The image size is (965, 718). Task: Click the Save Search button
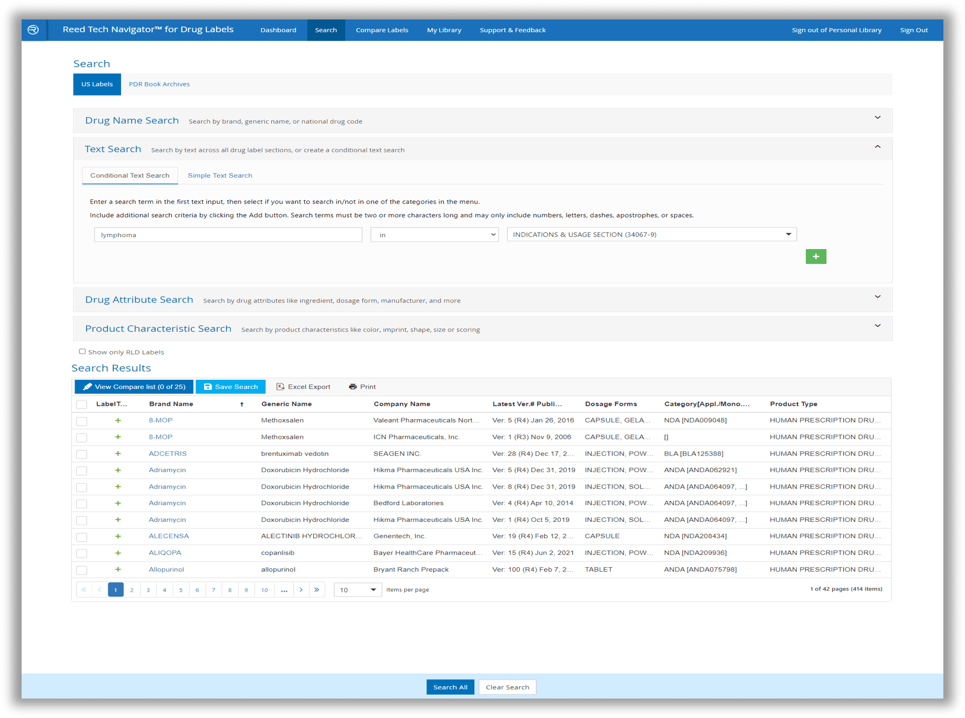[x=231, y=386]
